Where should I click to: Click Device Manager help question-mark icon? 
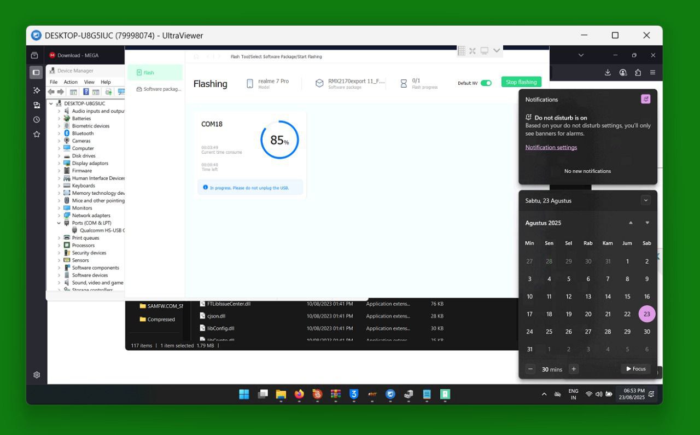point(86,92)
